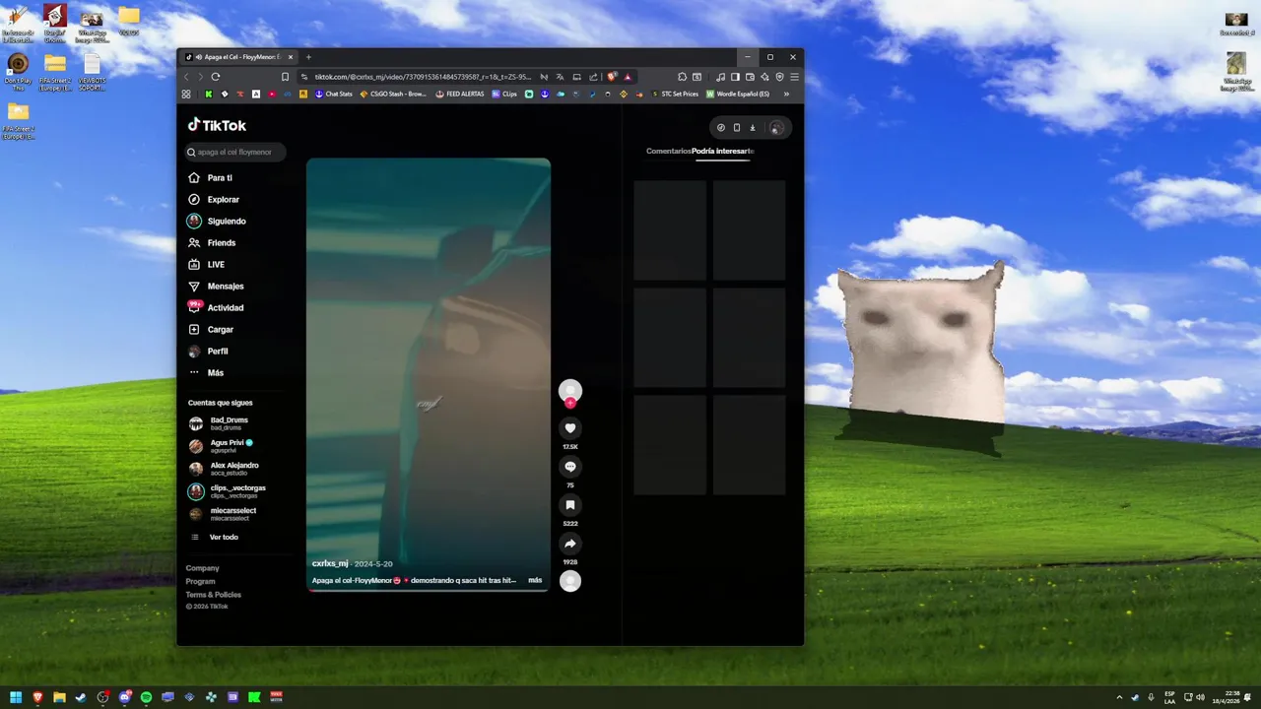Screen dimensions: 1261x709
Task: Expand the Program footer section
Action: click(201, 581)
